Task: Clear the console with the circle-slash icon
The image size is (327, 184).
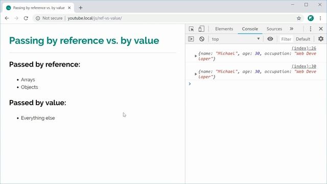Action: [x=202, y=39]
